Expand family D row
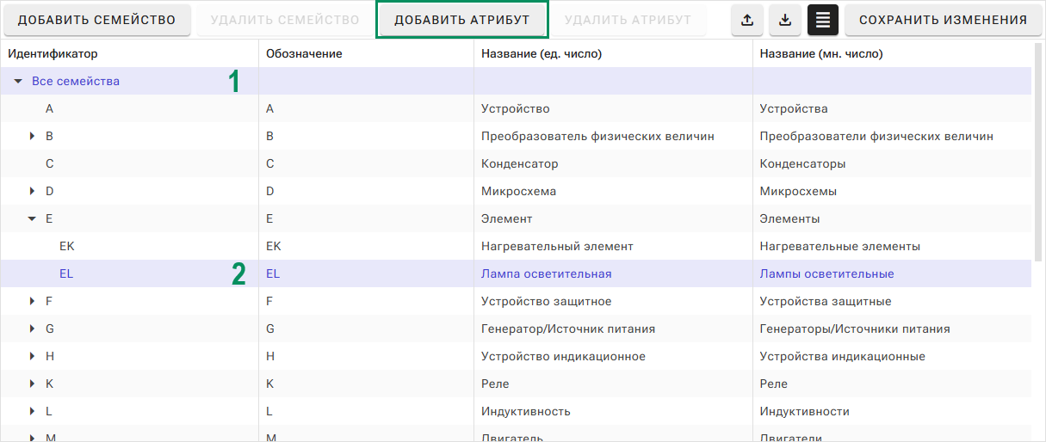This screenshot has height=442, width=1046. 32,191
